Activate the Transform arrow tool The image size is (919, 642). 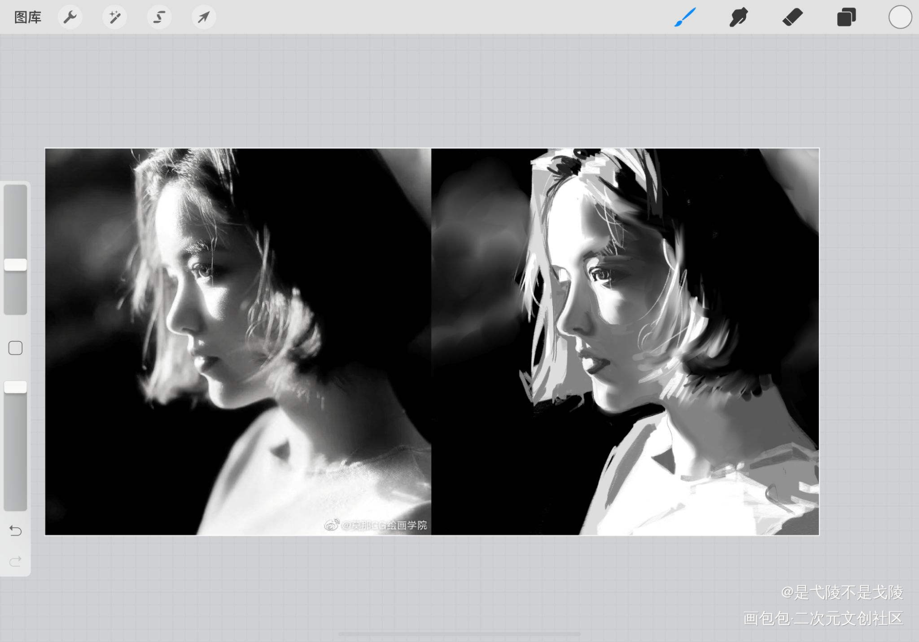(204, 17)
